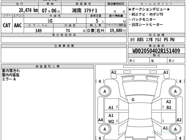
Task: Click the PS equipment entry
Action: point(166,40)
